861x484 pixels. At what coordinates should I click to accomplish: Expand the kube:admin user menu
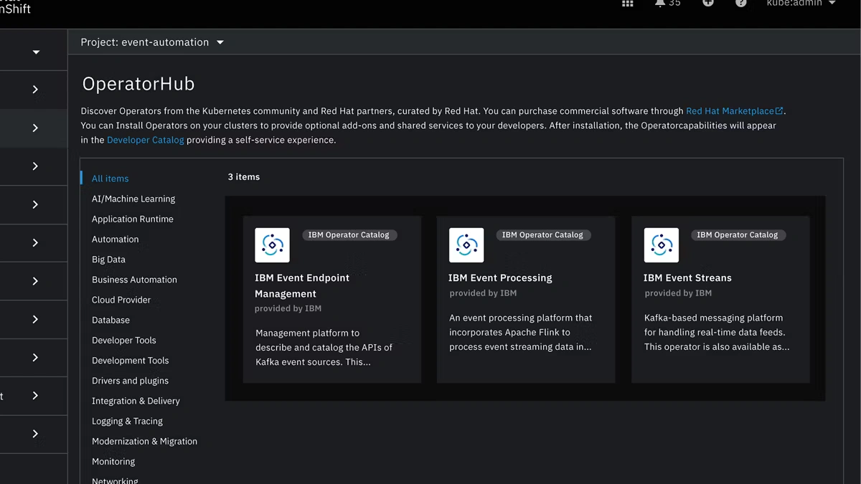(x=801, y=4)
